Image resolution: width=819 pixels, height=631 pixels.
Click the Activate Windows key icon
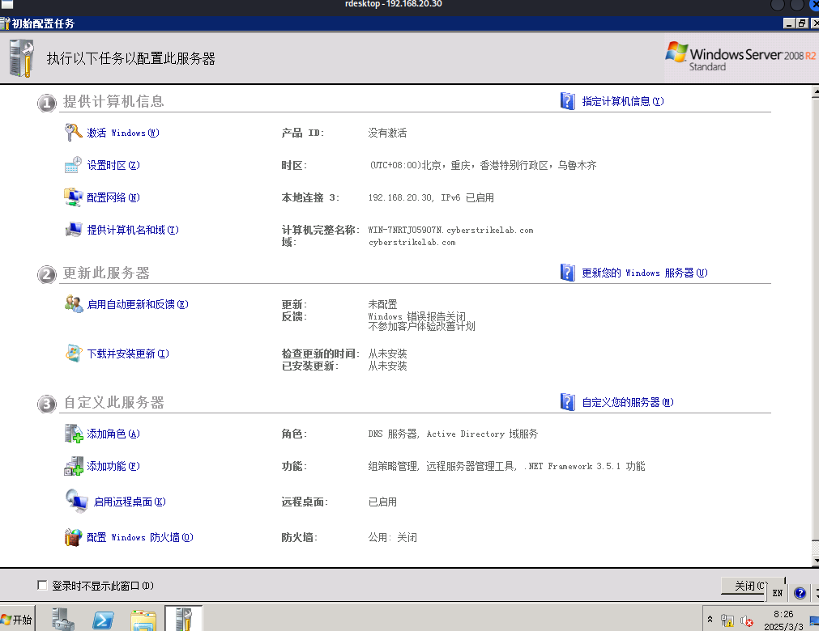coord(74,133)
